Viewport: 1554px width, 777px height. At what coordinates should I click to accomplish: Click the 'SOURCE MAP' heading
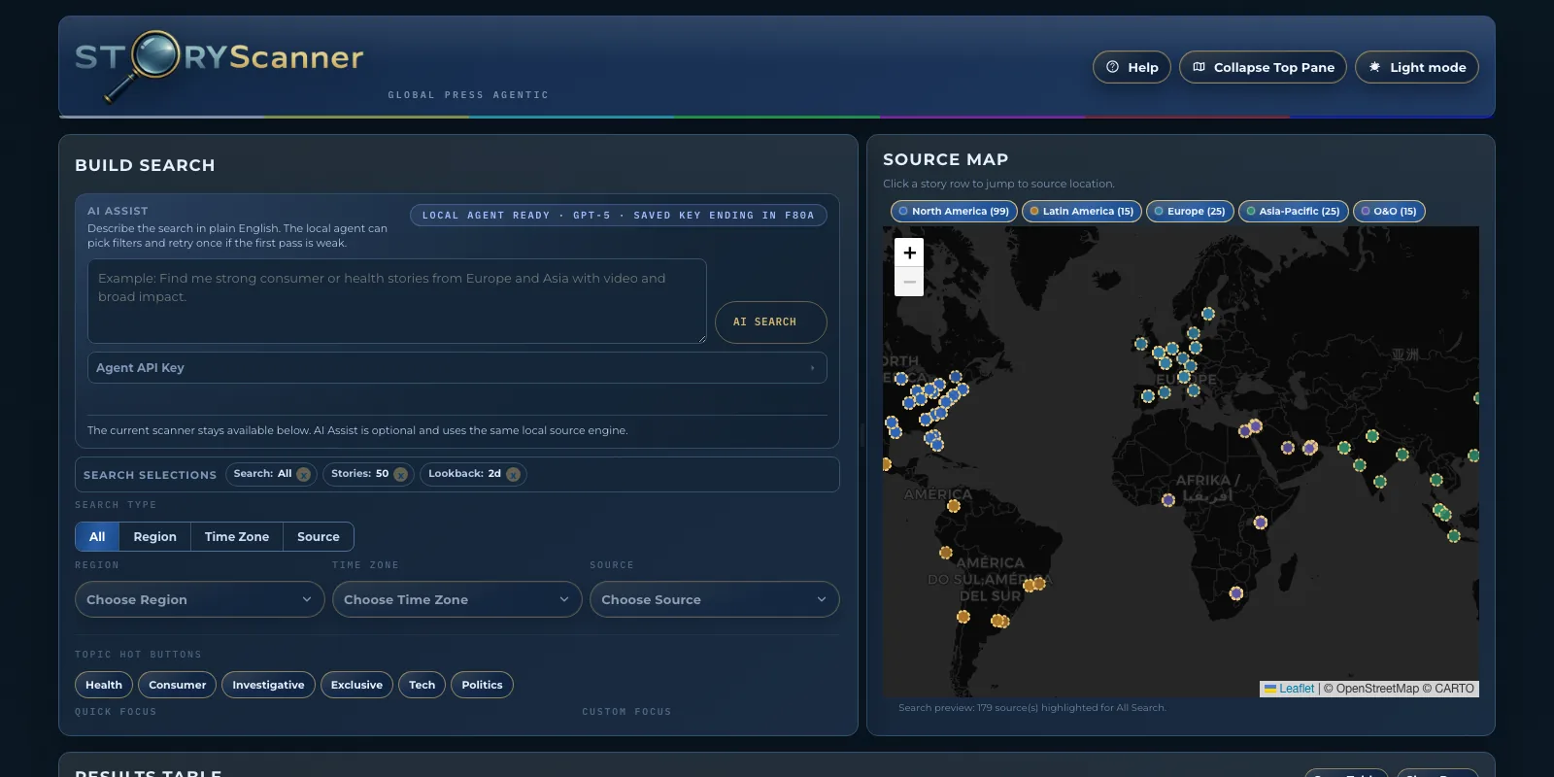point(945,159)
